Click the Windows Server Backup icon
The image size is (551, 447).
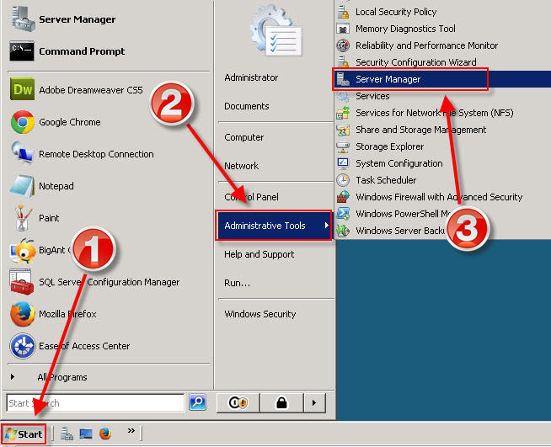coord(343,231)
